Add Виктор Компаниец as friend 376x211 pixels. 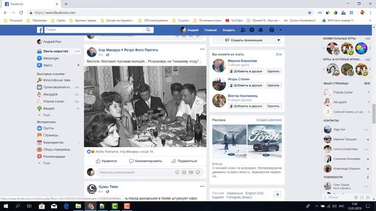click(x=246, y=106)
